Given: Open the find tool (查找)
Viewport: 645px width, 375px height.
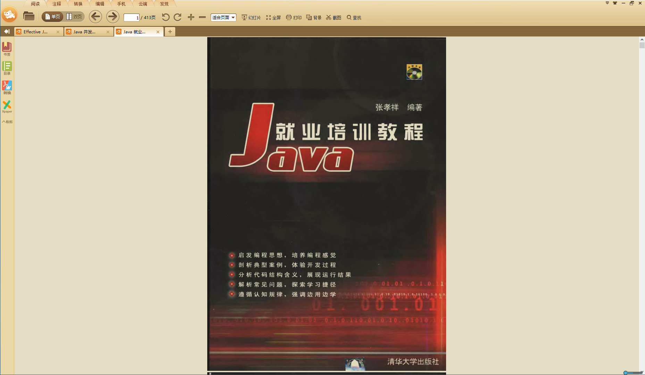Looking at the screenshot, I should click(x=354, y=17).
